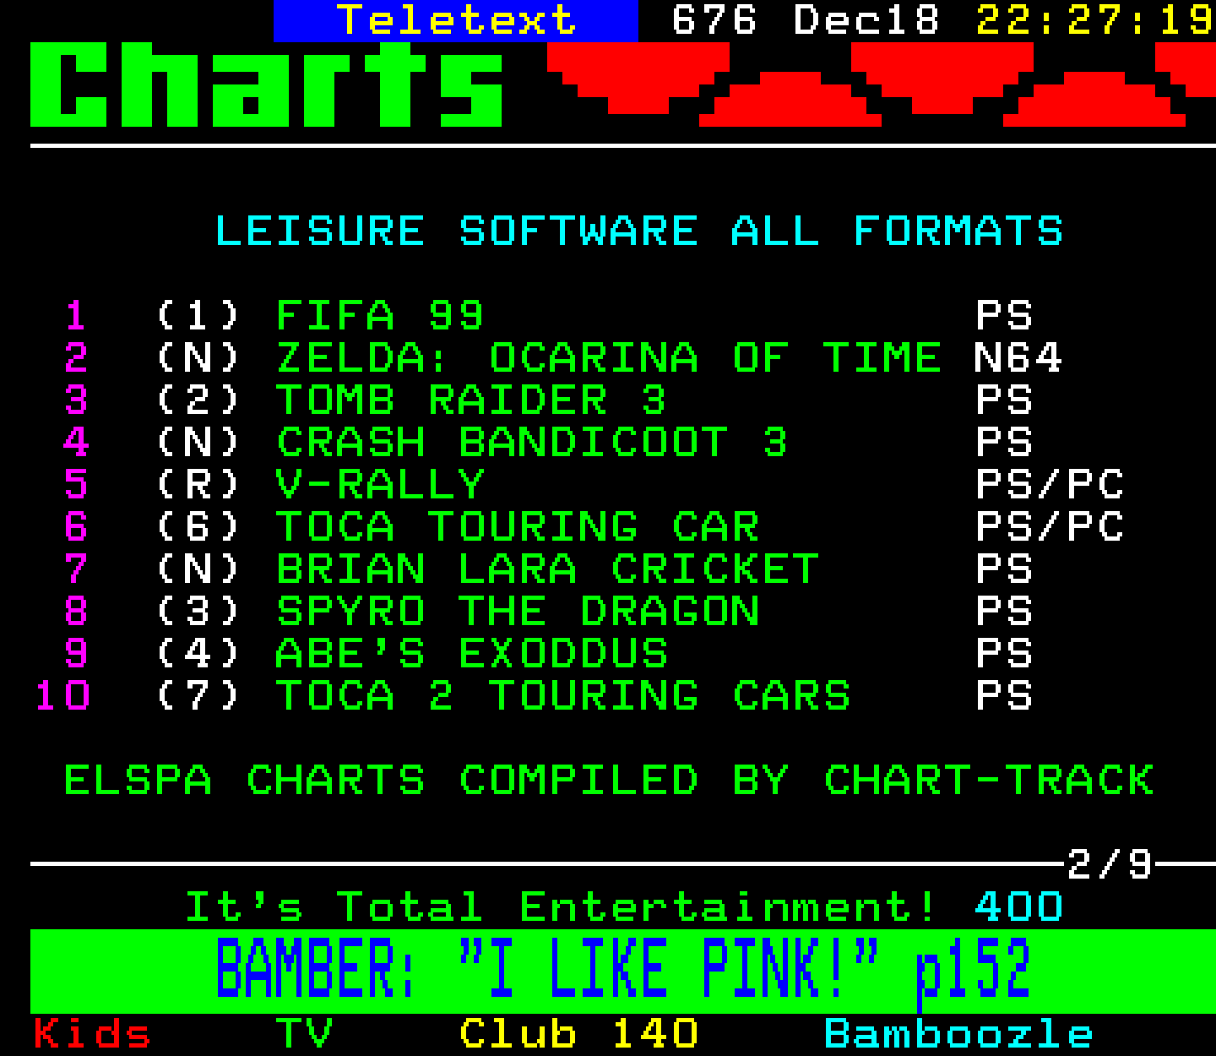The height and width of the screenshot is (1056, 1216).
Task: Select the cyan Bamboozle fastext link
Action: click(x=958, y=1034)
